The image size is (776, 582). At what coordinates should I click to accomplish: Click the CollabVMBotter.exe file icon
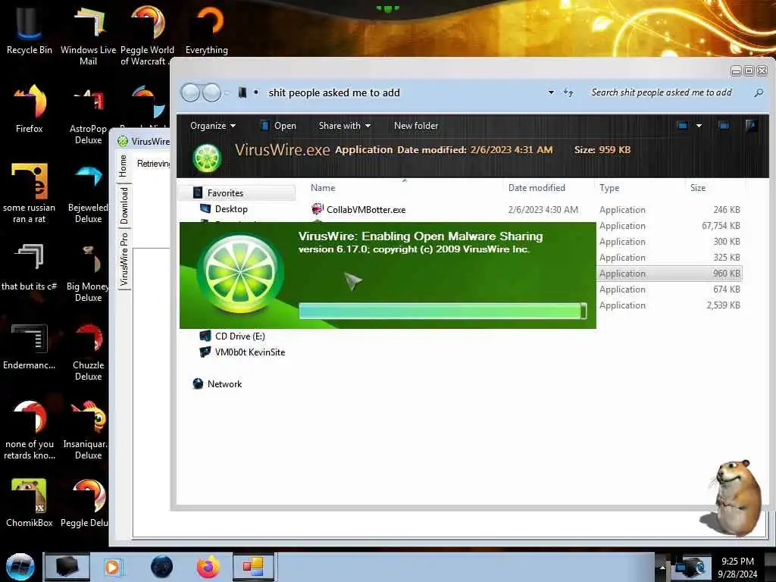point(317,209)
